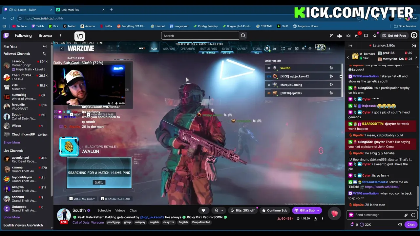The width and height of the screenshot is (420, 236).
Task: Open the ClipQ bookmark
Action: [x=283, y=26]
